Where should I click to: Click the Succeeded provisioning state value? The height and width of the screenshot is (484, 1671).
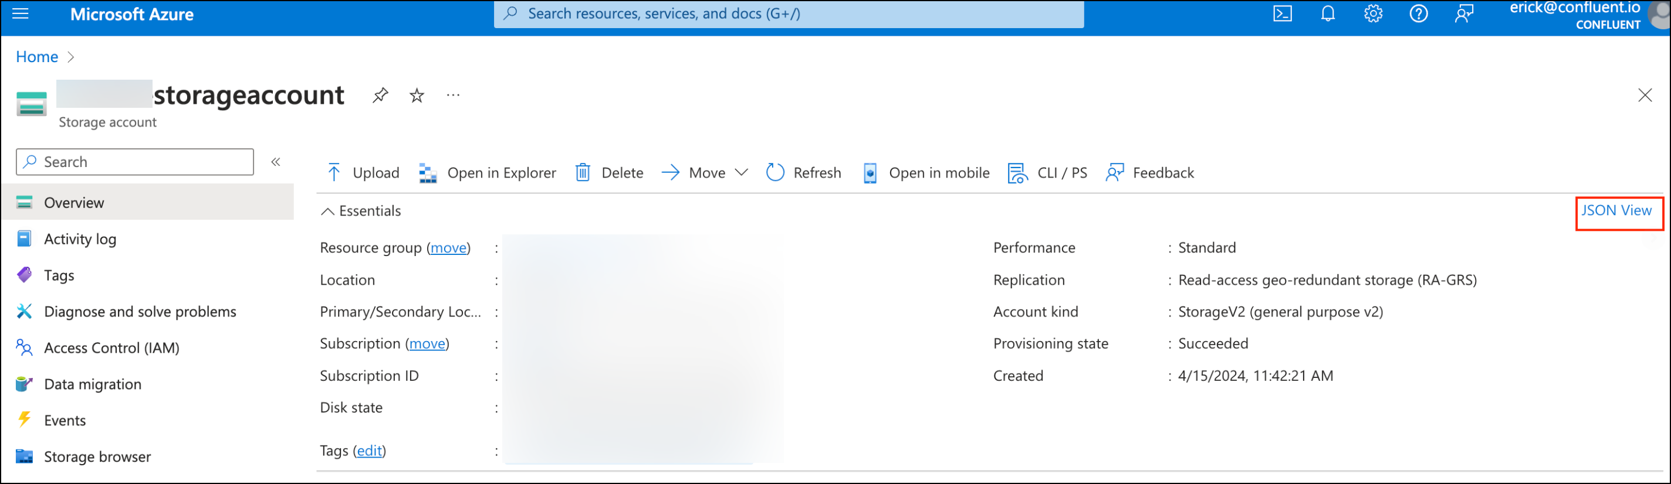point(1213,344)
